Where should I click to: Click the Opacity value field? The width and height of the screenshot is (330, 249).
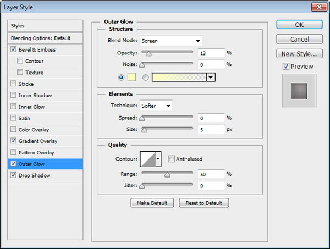211,53
